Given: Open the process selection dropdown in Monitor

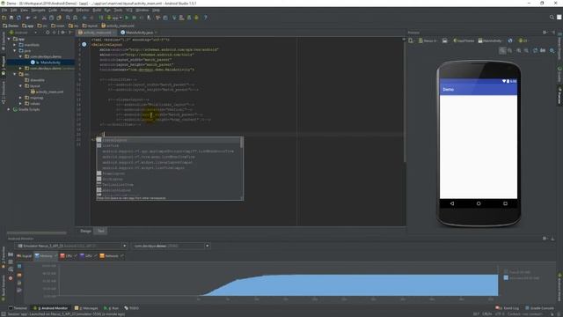Looking at the screenshot, I should (171, 246).
